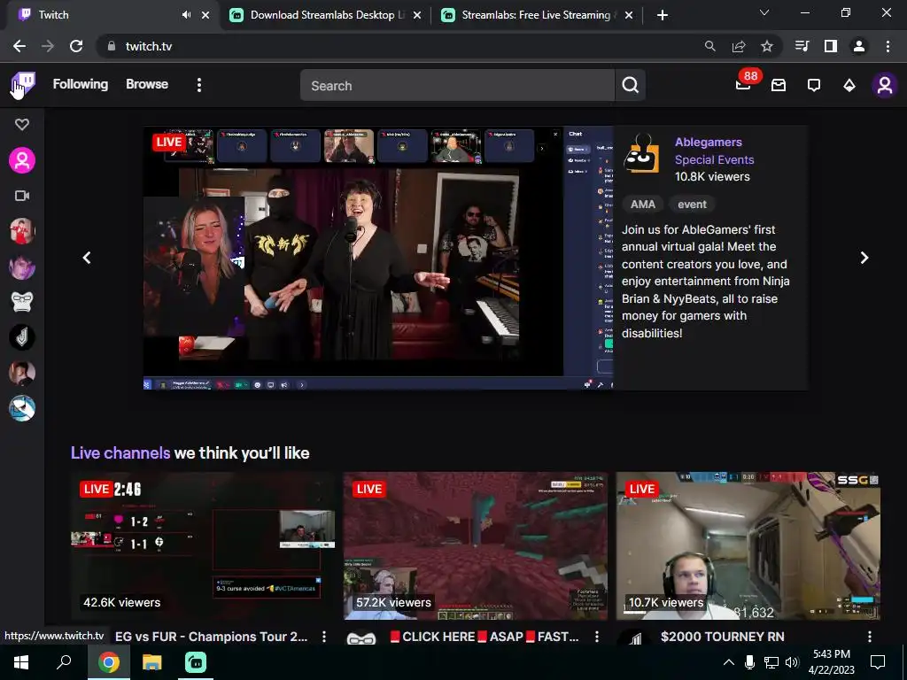
Task: Click the pink avatar channel in sidebar
Action: point(22,160)
